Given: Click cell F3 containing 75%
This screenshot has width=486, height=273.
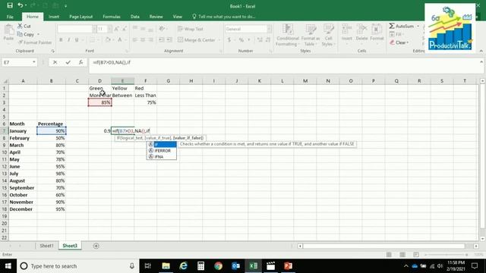Looking at the screenshot, I should [x=145, y=102].
